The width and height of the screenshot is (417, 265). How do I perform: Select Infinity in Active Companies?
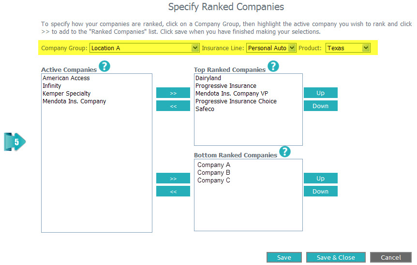point(52,86)
